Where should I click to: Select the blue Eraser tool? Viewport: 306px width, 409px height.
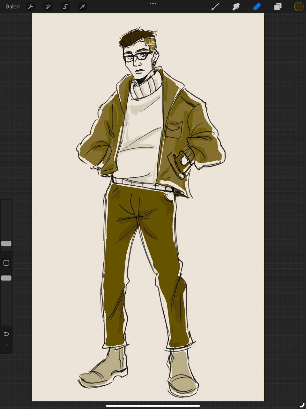257,6
